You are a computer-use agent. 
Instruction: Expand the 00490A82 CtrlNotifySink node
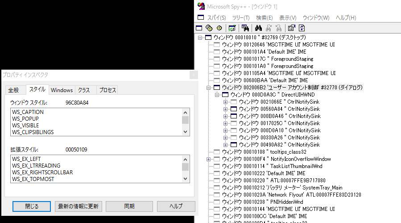[225, 145]
